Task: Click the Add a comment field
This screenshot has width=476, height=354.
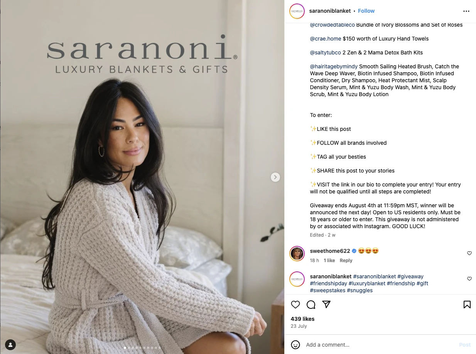Action: [x=380, y=345]
